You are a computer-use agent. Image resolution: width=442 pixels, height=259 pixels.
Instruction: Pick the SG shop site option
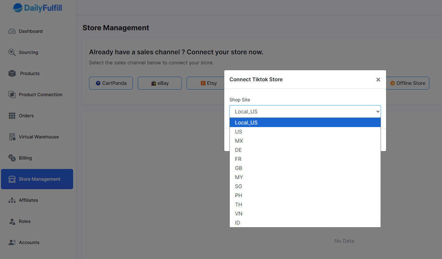coord(239,186)
